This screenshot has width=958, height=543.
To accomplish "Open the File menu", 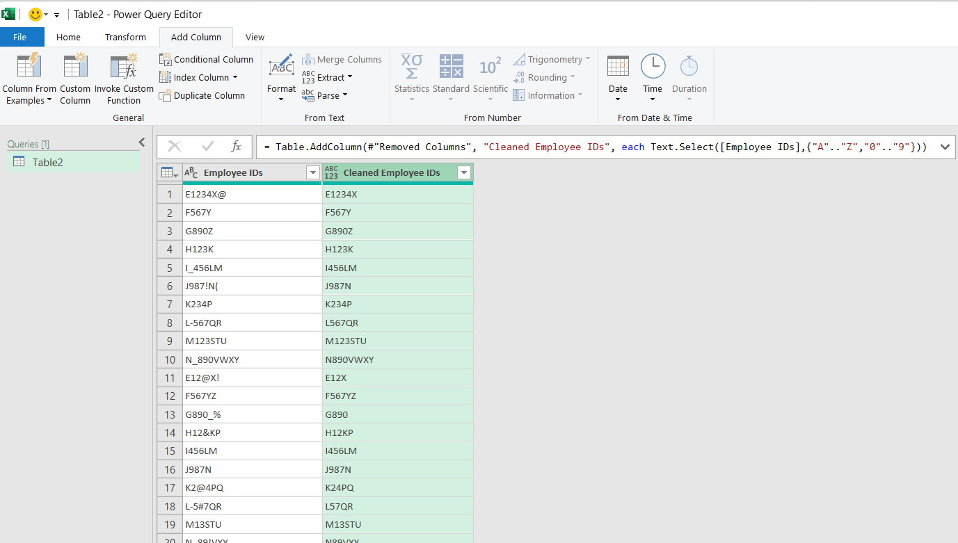I will [x=19, y=37].
